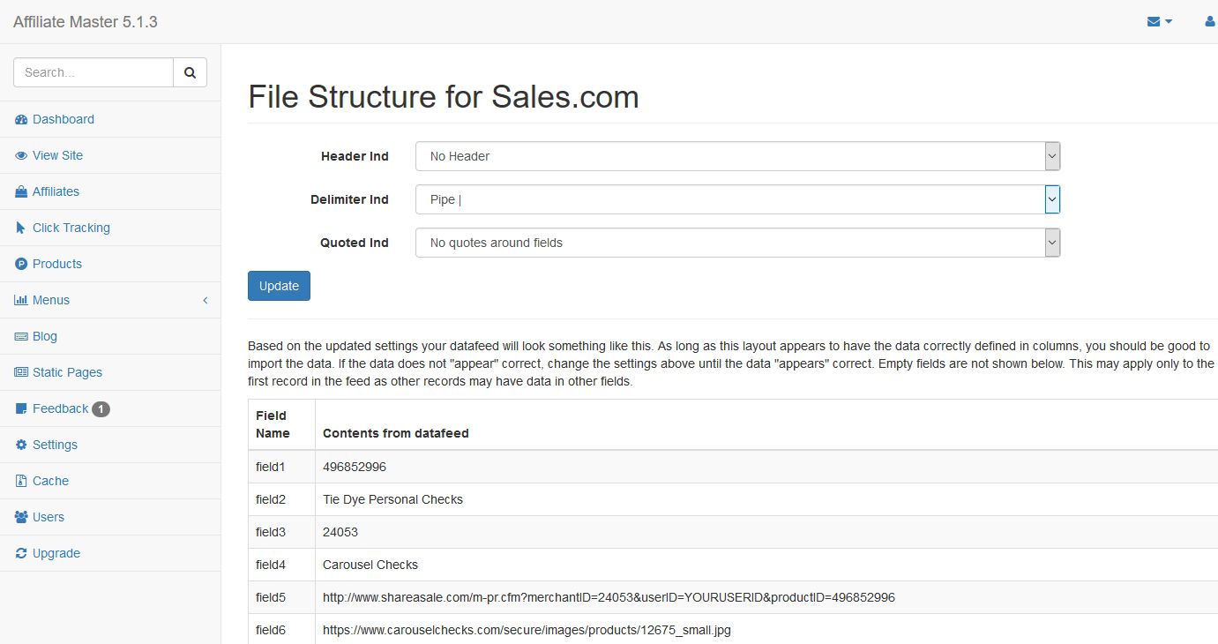Click the search magnifier button
Screen dimensions: 1218x644
click(190, 72)
